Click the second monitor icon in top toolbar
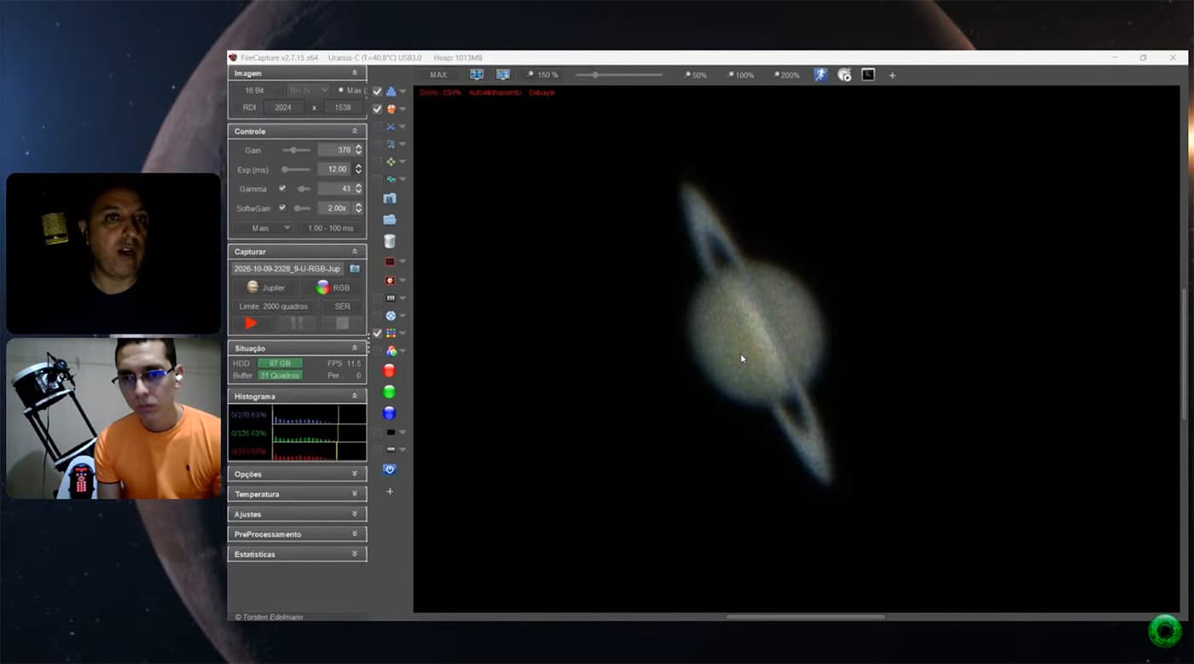Screen dimensions: 1194x664 pyautogui.click(x=503, y=75)
